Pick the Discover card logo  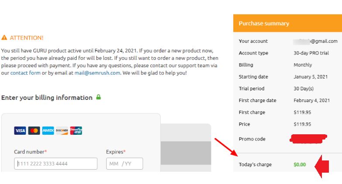(x=62, y=130)
